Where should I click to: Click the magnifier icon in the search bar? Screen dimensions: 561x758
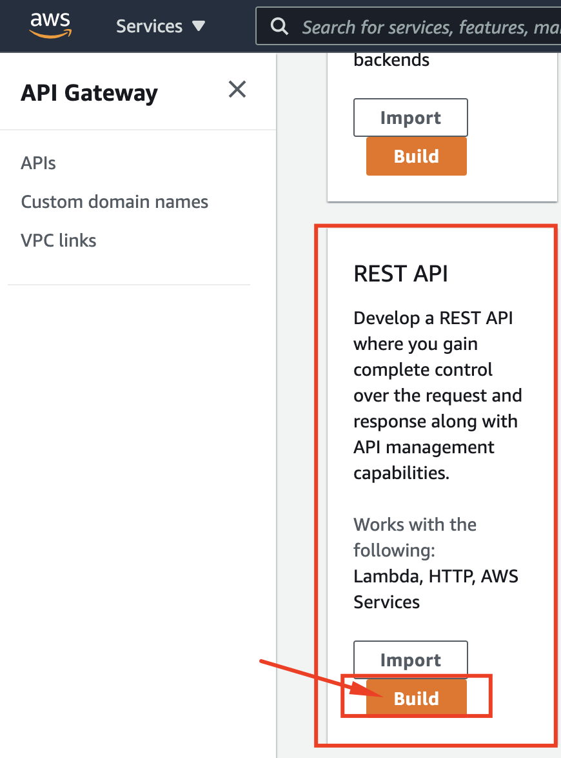click(279, 26)
